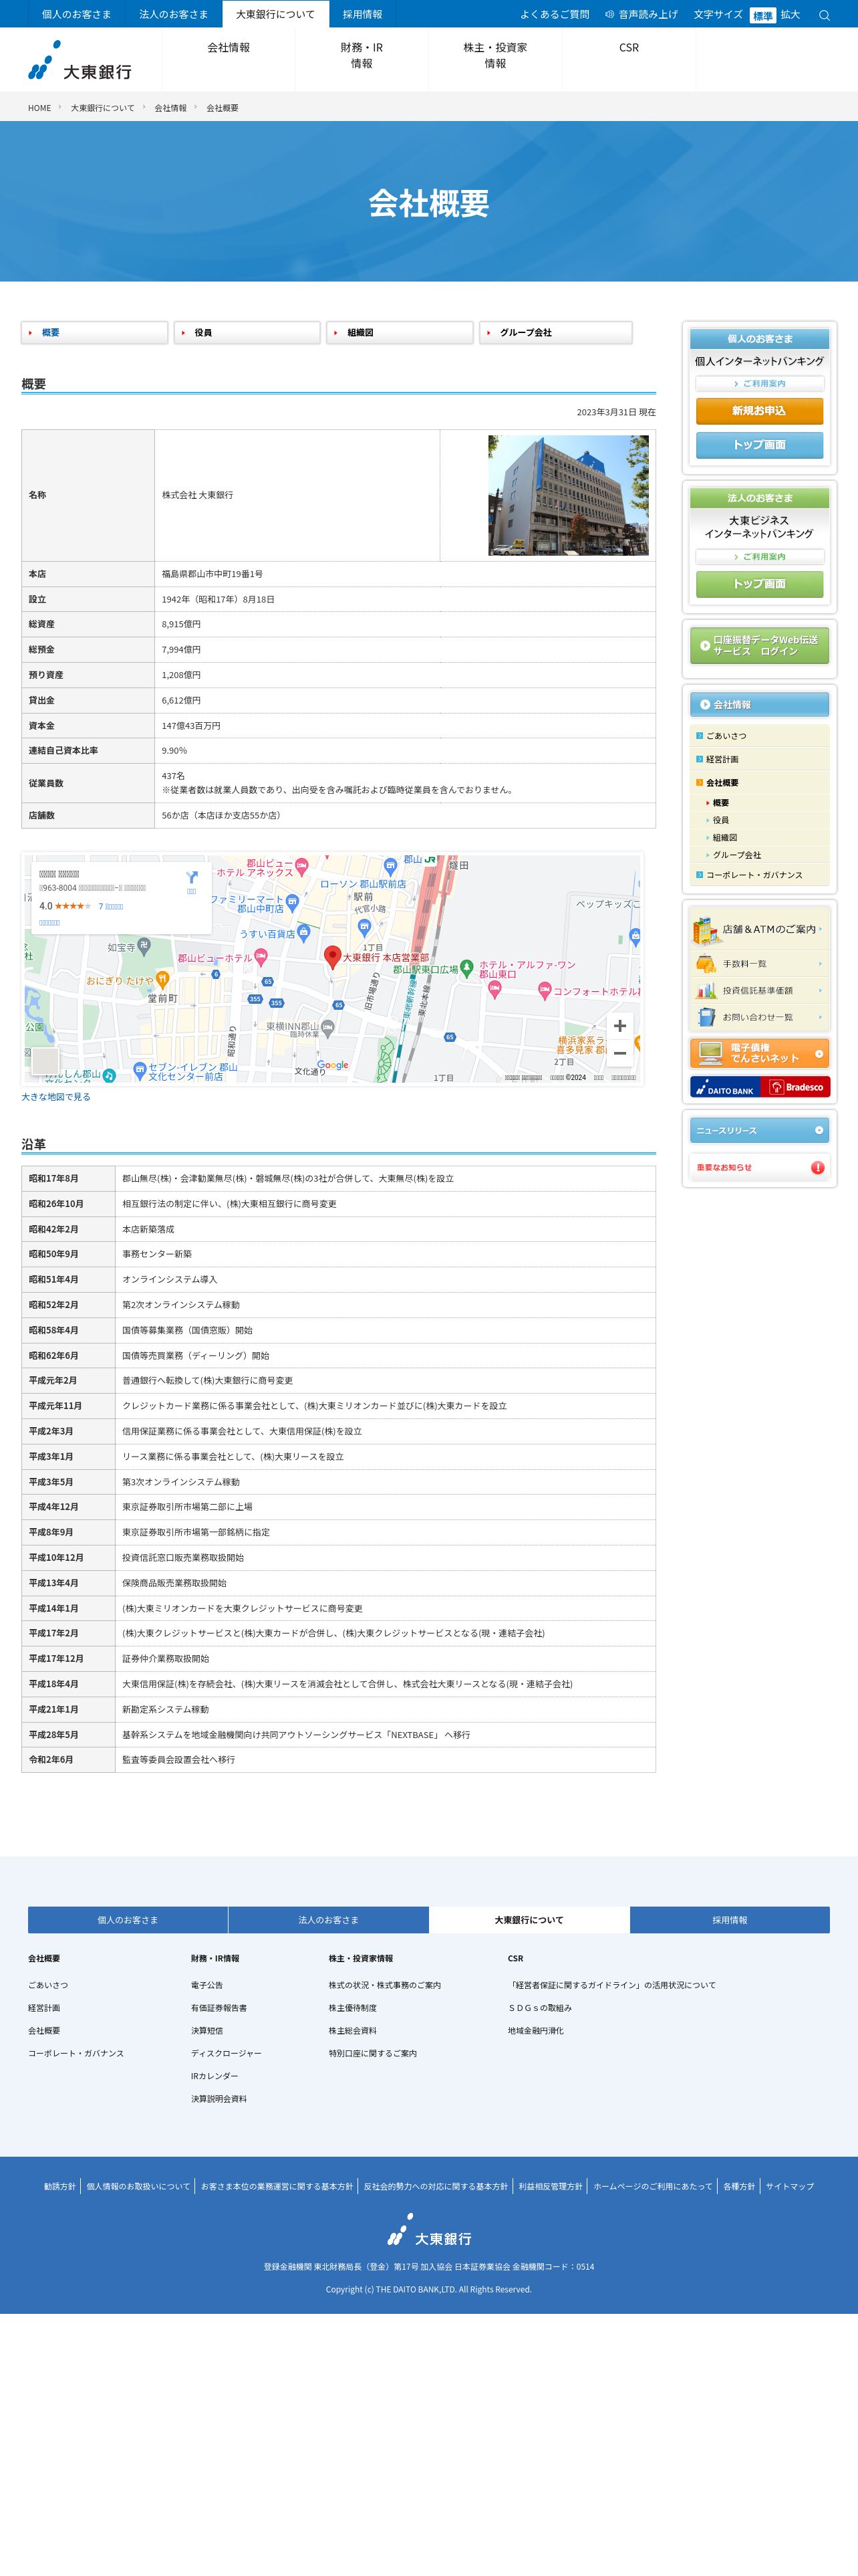Jump to 概要 anchor button

[x=95, y=332]
